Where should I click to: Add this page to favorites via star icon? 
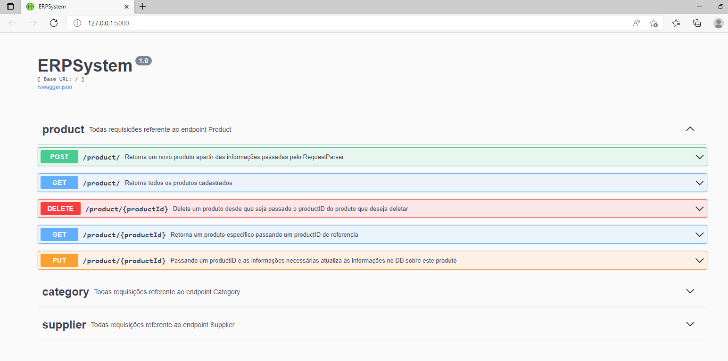tap(654, 23)
